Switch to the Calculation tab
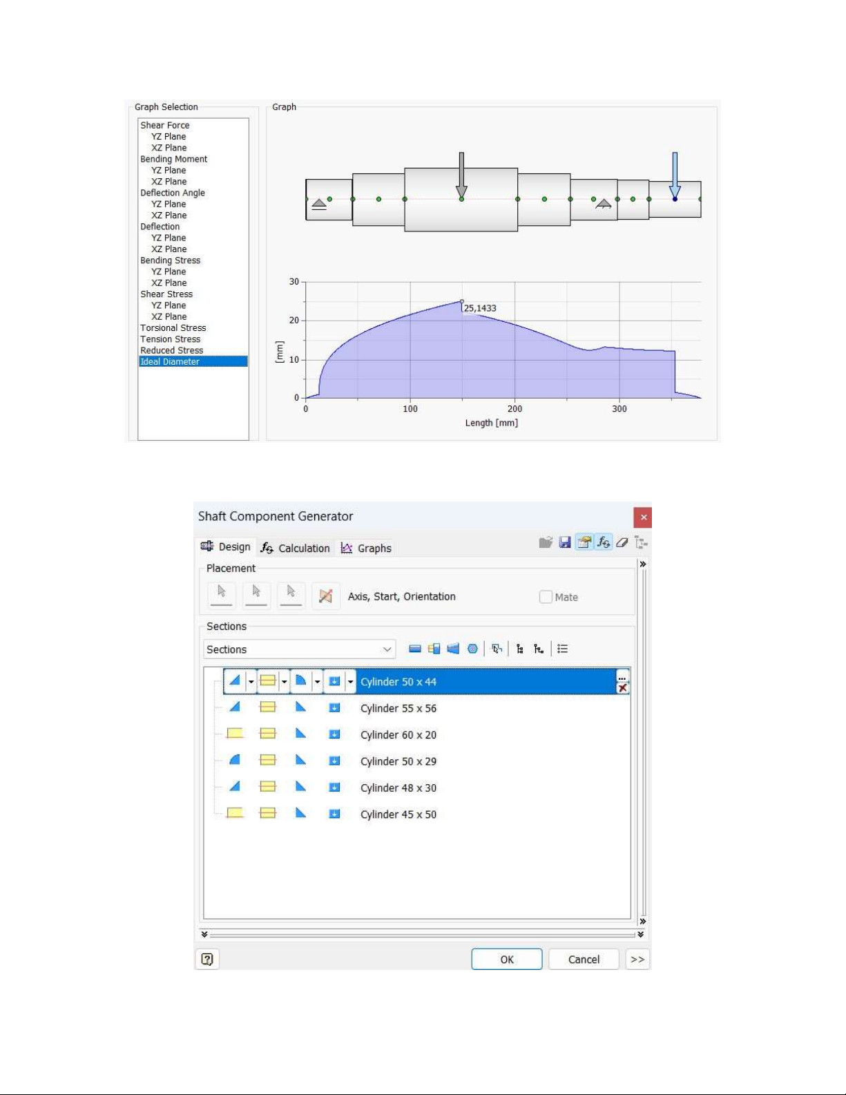 [296, 548]
